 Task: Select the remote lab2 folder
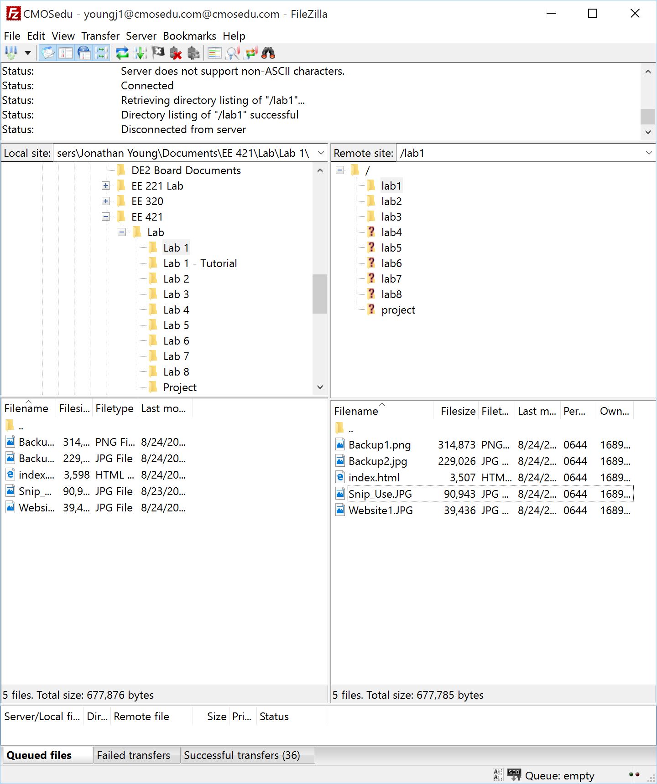coord(391,201)
